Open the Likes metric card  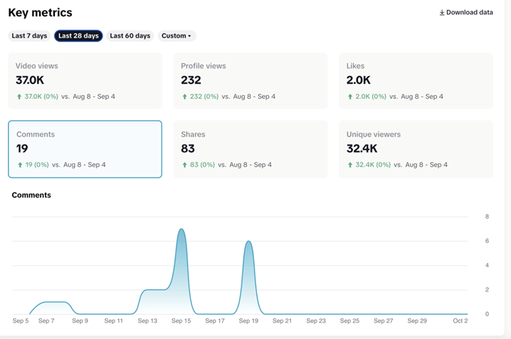[x=416, y=81]
